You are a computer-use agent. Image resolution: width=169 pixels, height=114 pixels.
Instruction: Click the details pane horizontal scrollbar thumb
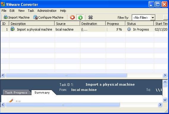click(63, 105)
